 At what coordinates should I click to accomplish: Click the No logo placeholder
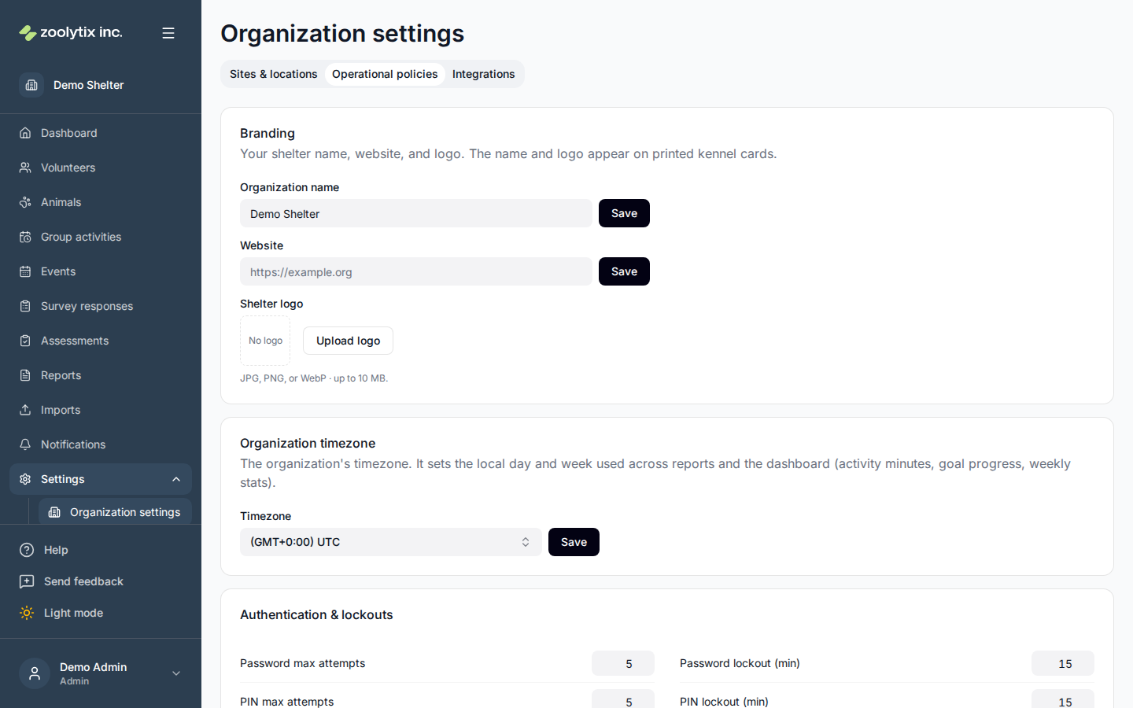click(x=265, y=341)
